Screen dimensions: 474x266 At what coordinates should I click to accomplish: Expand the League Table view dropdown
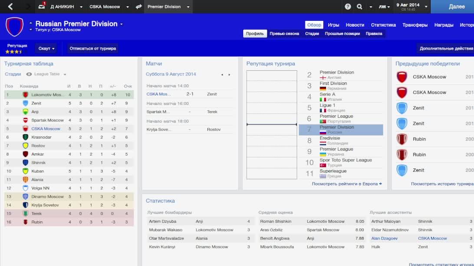[x=65, y=75]
